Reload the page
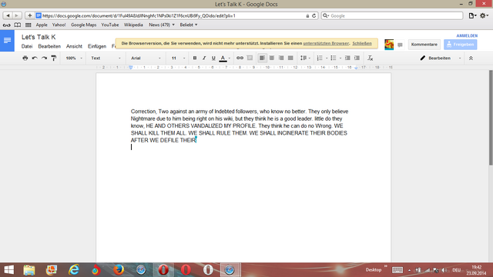The height and width of the screenshot is (277, 493). pyautogui.click(x=314, y=15)
